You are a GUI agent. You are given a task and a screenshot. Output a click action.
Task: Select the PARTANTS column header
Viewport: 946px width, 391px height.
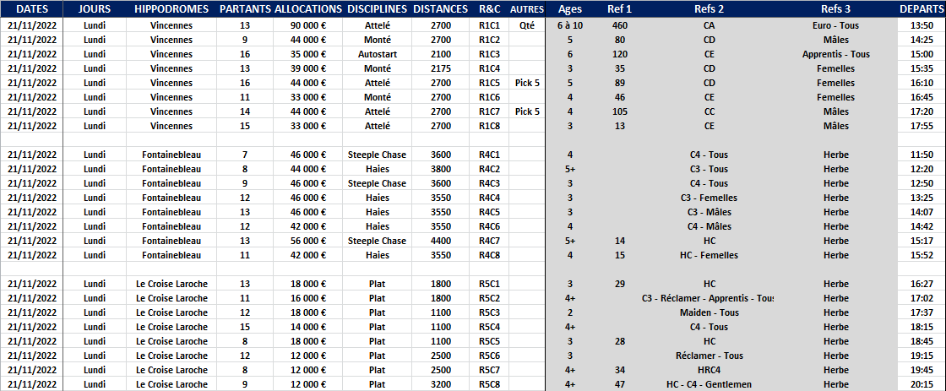(x=245, y=9)
